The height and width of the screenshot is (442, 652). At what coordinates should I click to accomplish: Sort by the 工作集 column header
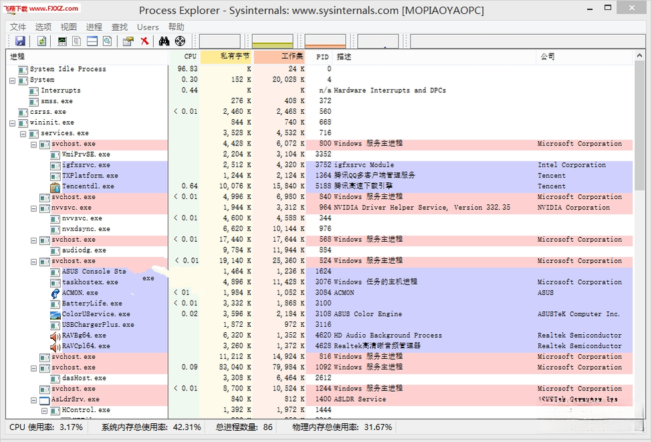point(280,57)
